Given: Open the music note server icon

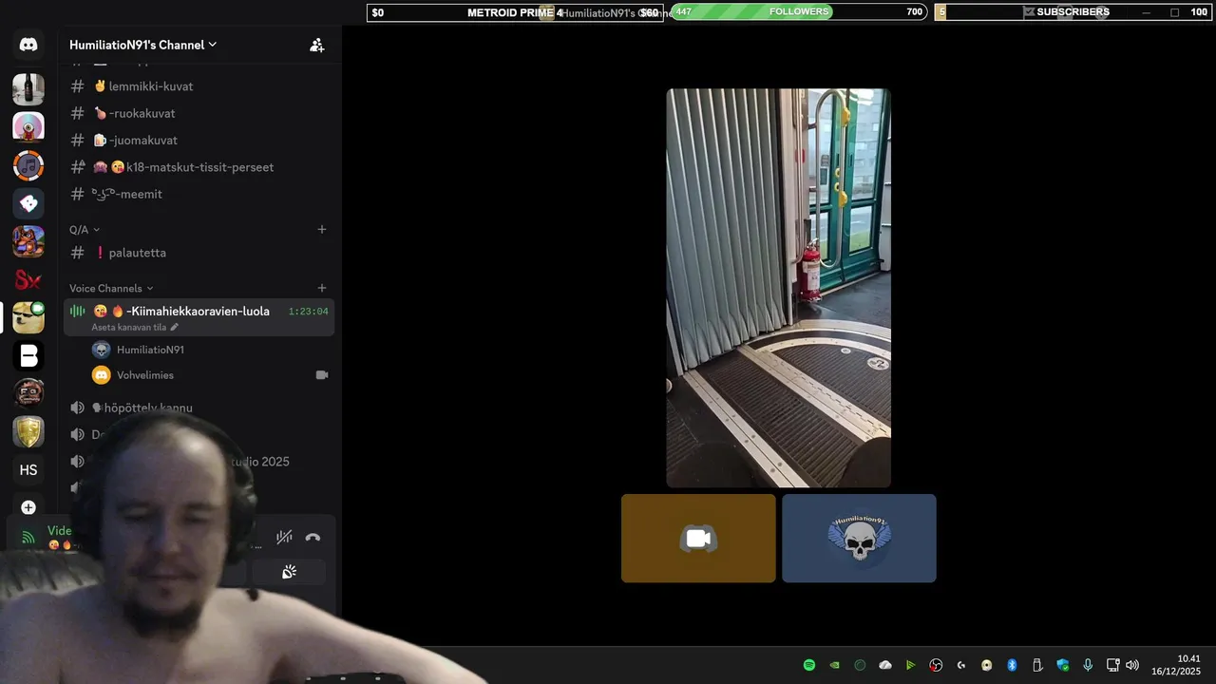Looking at the screenshot, I should coord(28,165).
